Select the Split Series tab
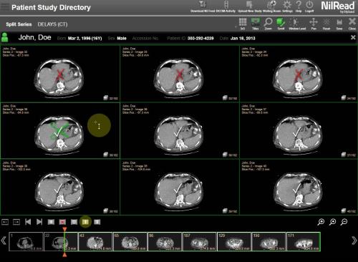 pyautogui.click(x=19, y=24)
